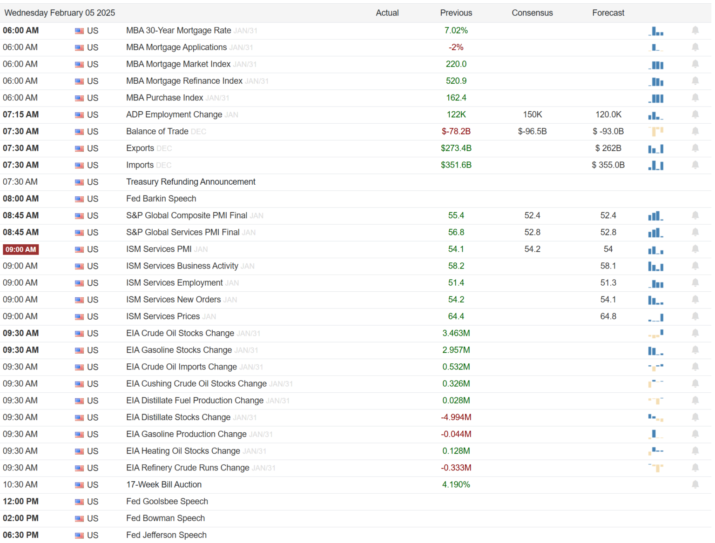The height and width of the screenshot is (543, 715).
Task: Open Fed Goolsbee Speech event link
Action: coord(167,502)
